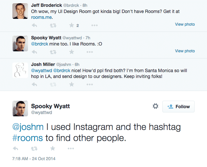The width and height of the screenshot is (207, 167).
Task: Favorite Josh Miller's tweet
Action: [72, 84]
